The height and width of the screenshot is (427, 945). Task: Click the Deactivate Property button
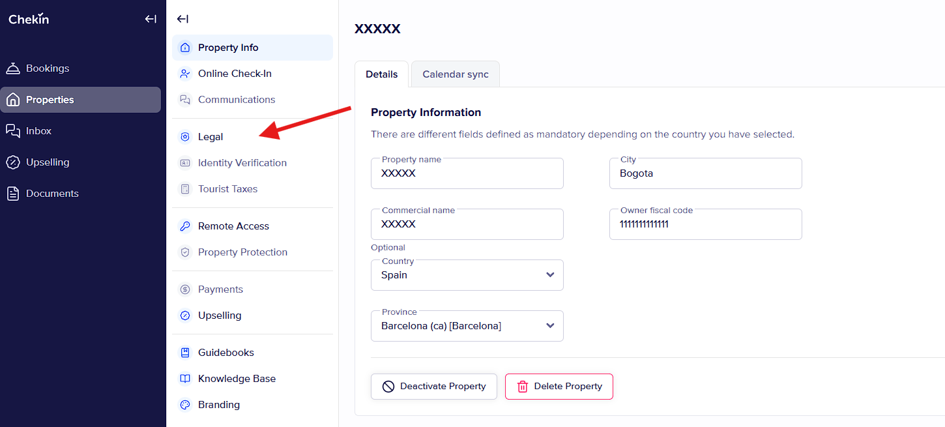pyautogui.click(x=433, y=387)
